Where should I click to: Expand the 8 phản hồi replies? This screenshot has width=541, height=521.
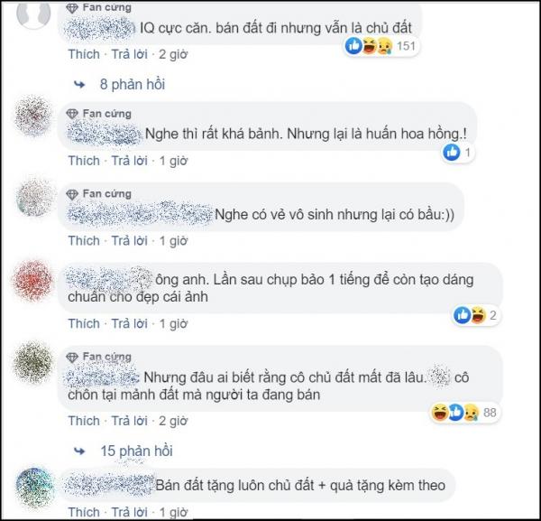(133, 84)
